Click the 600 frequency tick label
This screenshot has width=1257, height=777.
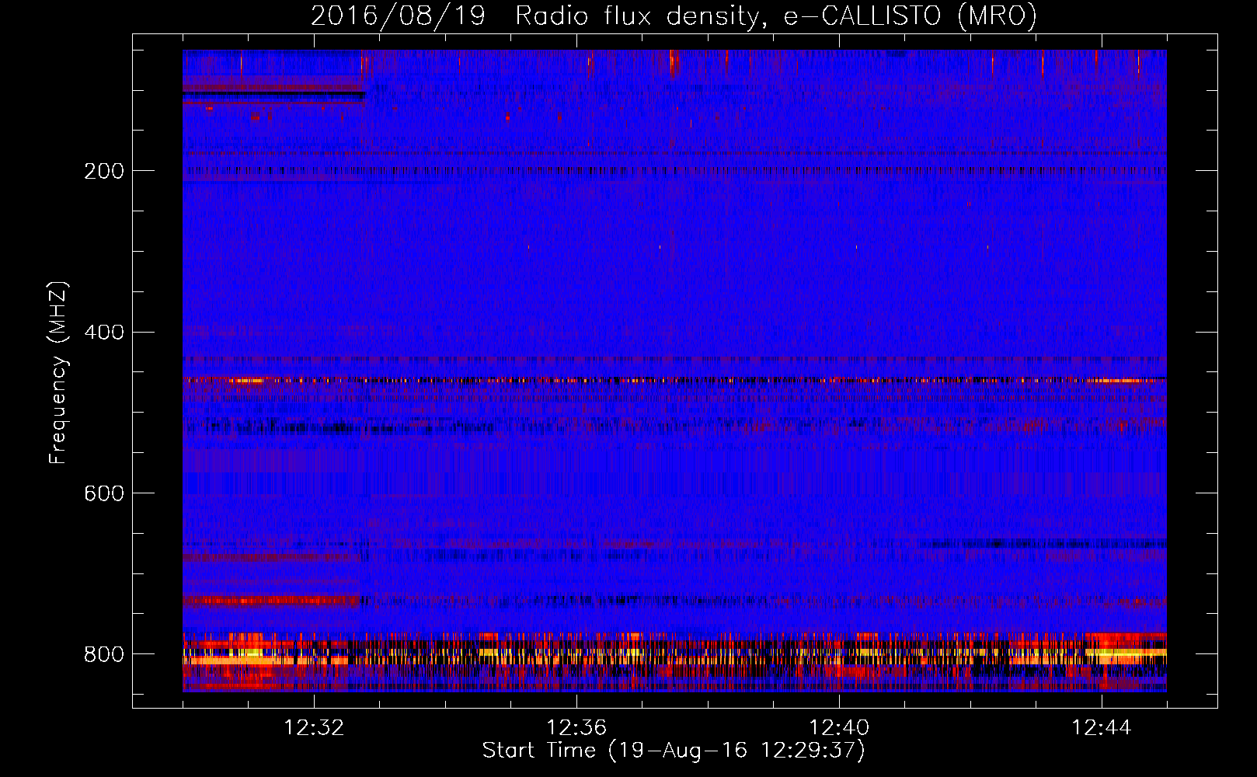point(104,493)
